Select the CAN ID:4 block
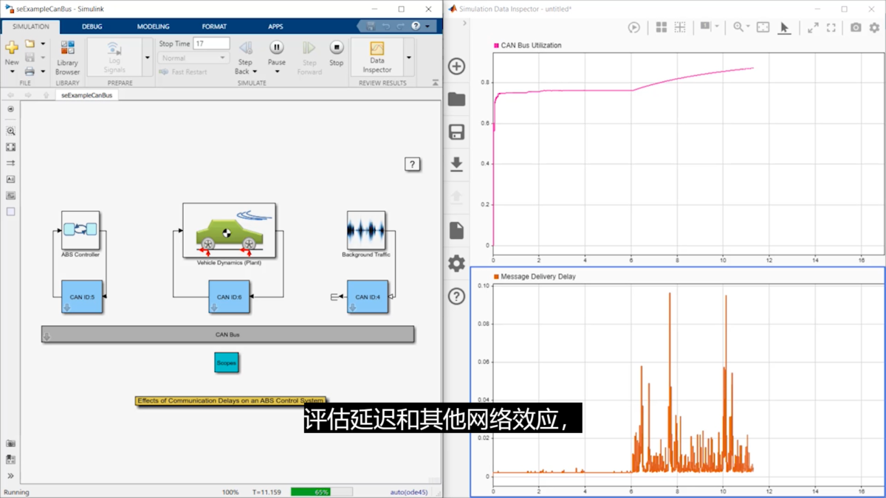This screenshot has height=498, width=886. (x=367, y=297)
